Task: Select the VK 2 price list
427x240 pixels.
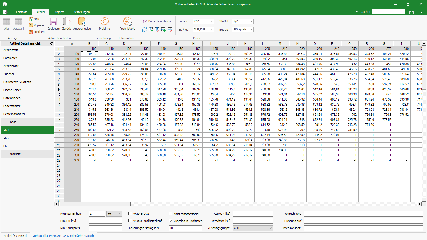Action: click(27, 138)
